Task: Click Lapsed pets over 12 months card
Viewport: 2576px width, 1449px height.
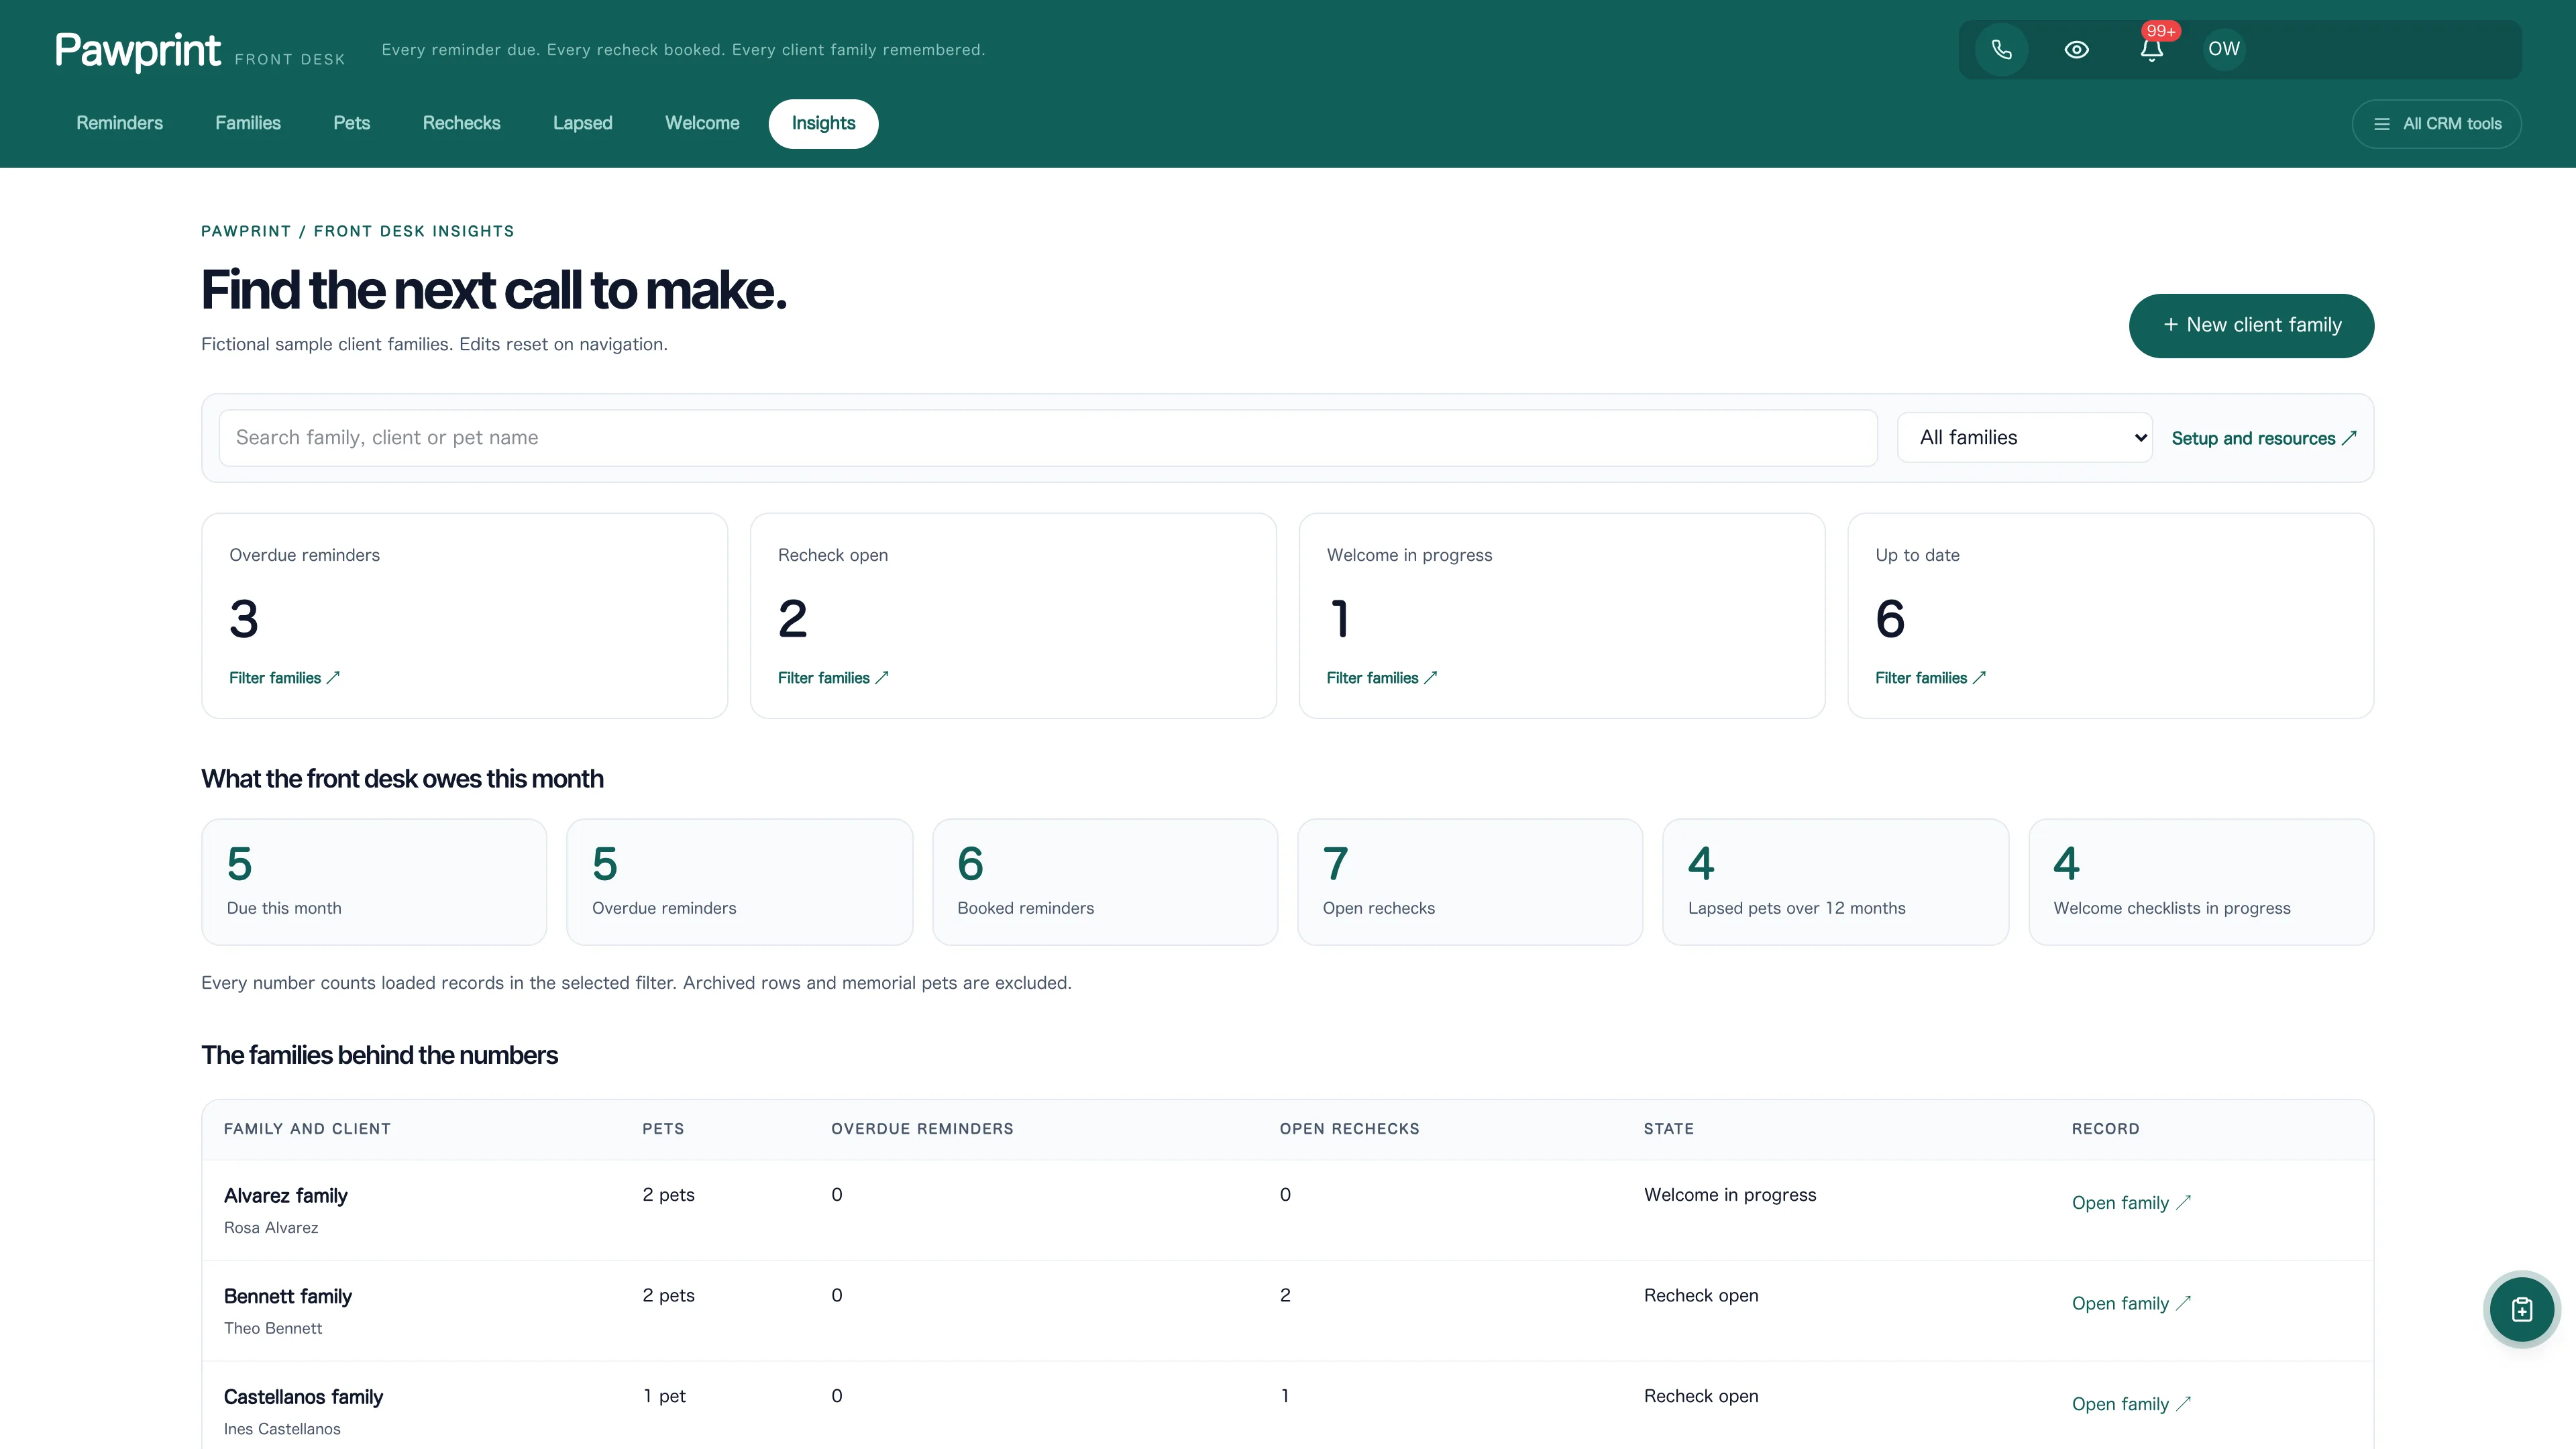Action: pos(1835,882)
